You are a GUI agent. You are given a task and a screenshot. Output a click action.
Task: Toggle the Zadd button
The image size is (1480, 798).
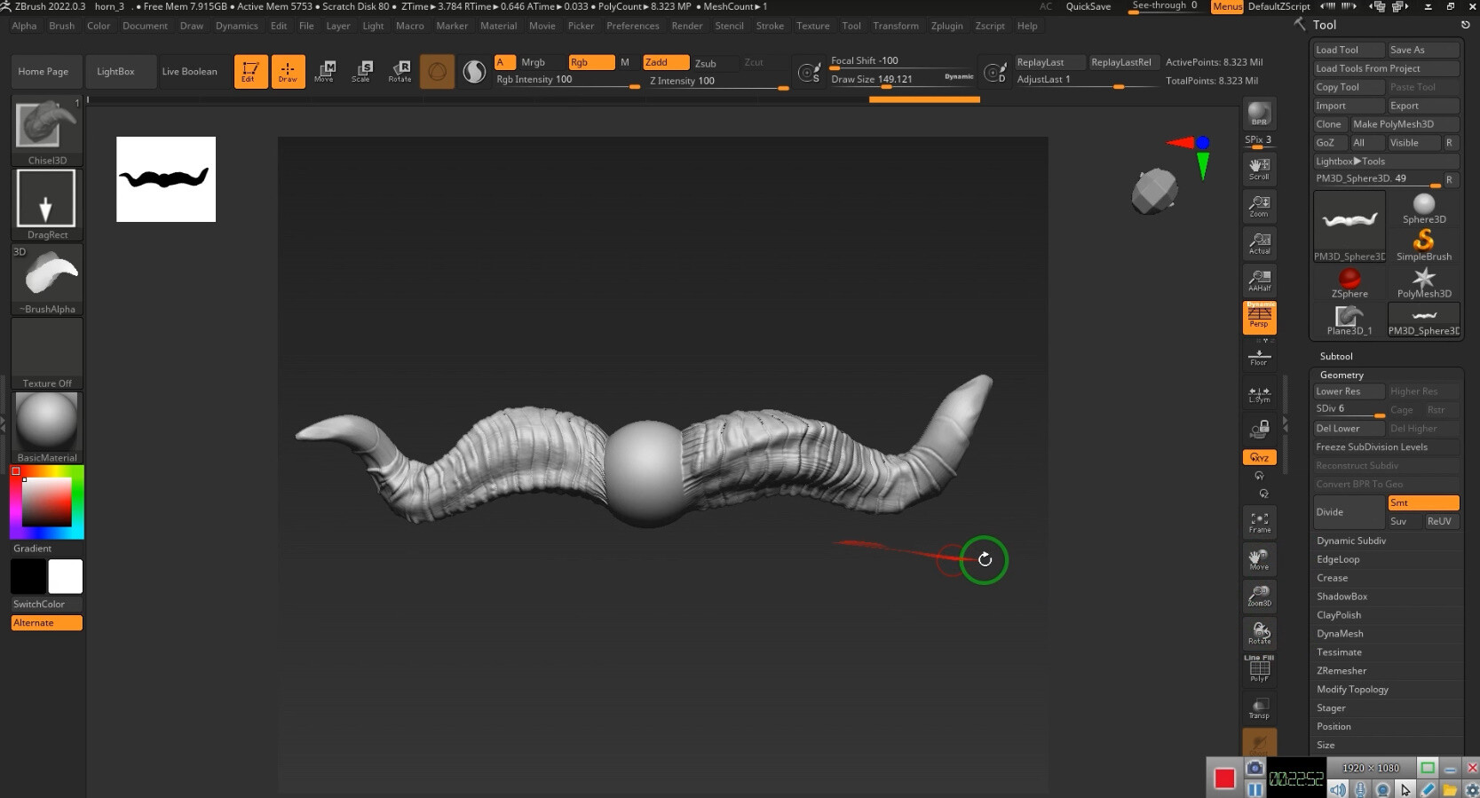click(x=666, y=62)
